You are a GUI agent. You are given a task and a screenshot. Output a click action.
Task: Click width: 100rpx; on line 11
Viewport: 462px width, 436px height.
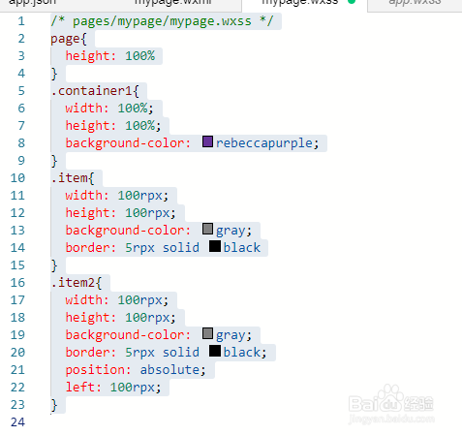pyautogui.click(x=117, y=196)
